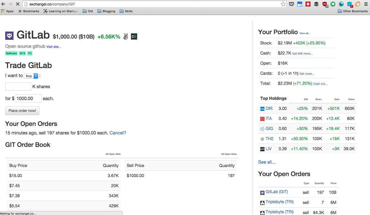Open THE ticker link in Top Holdings
Image resolution: width=370 pixels, height=215 pixels.
pyautogui.click(x=269, y=139)
